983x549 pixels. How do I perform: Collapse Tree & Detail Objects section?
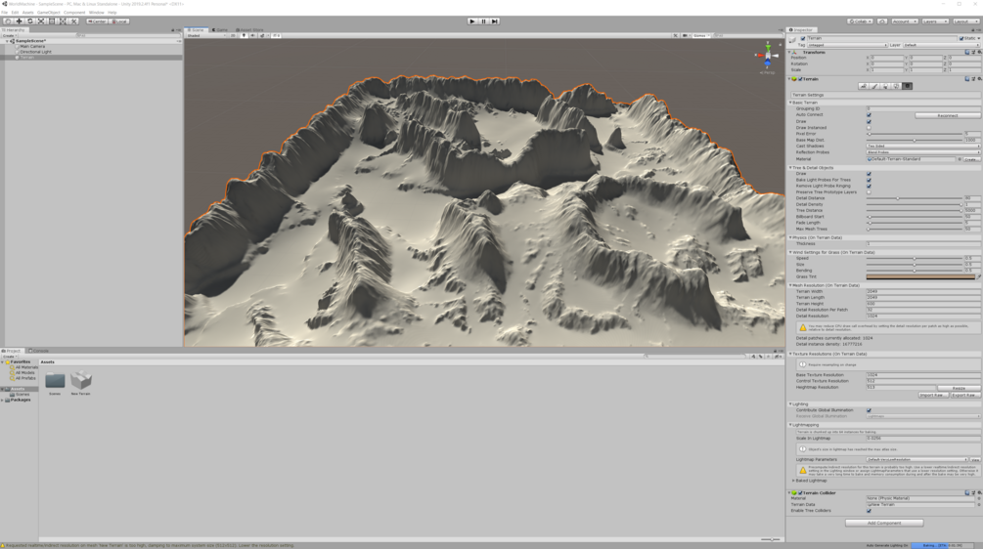(790, 168)
